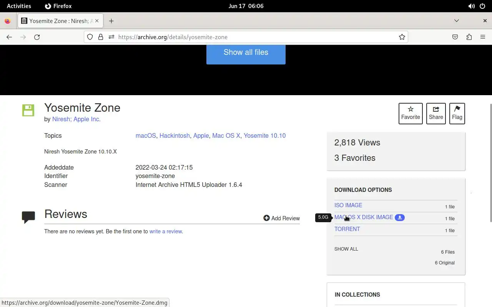Close the Yosemite Zone tab
This screenshot has width=492, height=307.
point(97,21)
